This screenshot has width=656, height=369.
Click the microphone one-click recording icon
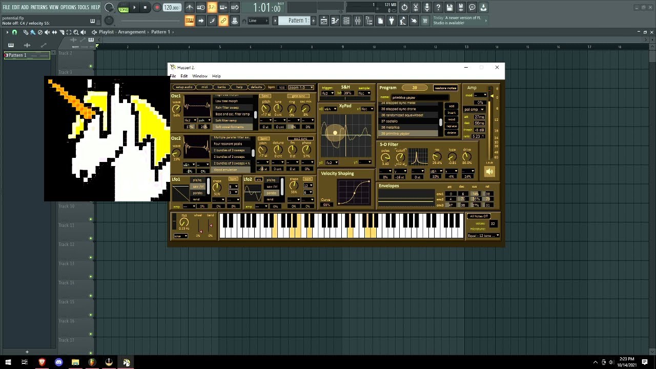(427, 8)
